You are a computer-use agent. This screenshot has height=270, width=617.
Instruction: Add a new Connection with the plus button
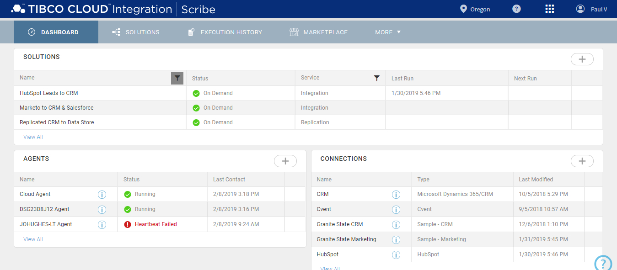(x=582, y=161)
